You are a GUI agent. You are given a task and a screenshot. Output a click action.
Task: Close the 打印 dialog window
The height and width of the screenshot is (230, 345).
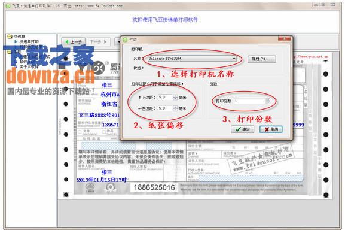pos(284,39)
